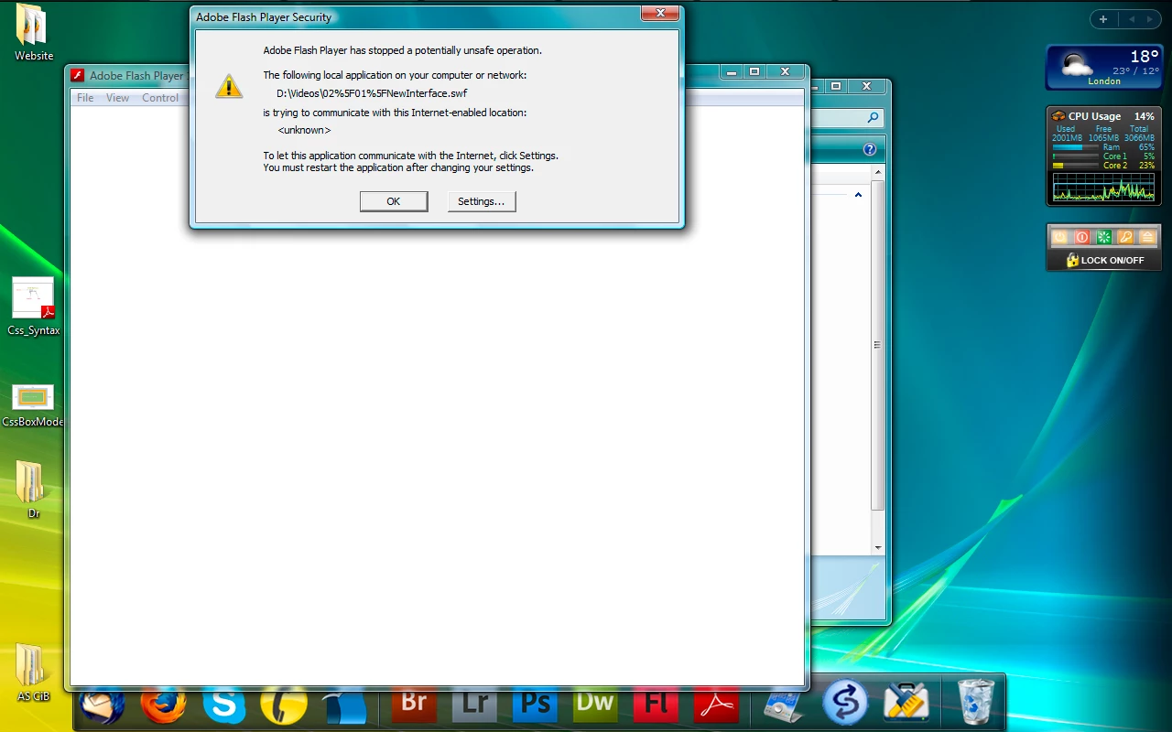Maximize the Adobe Flash Player window
This screenshot has height=732, width=1172.
754,71
